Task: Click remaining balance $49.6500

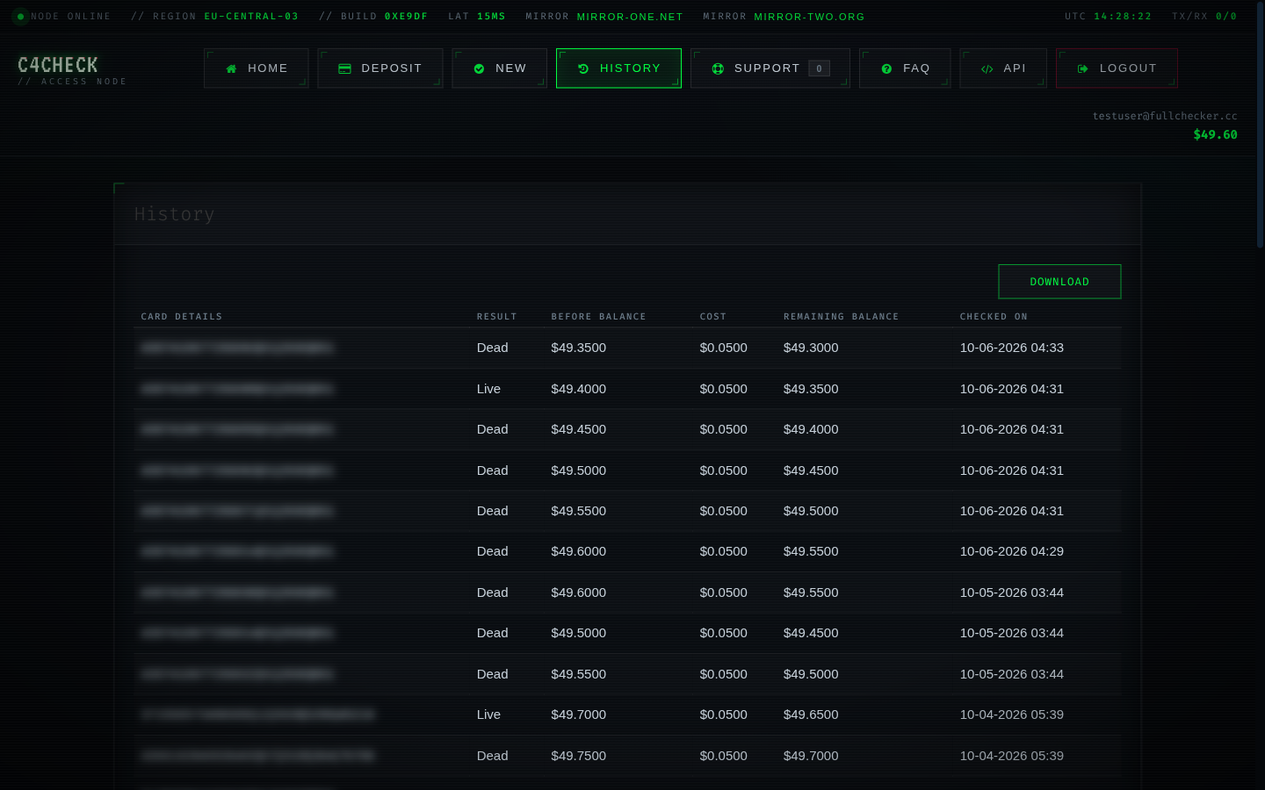Action: [x=811, y=715]
